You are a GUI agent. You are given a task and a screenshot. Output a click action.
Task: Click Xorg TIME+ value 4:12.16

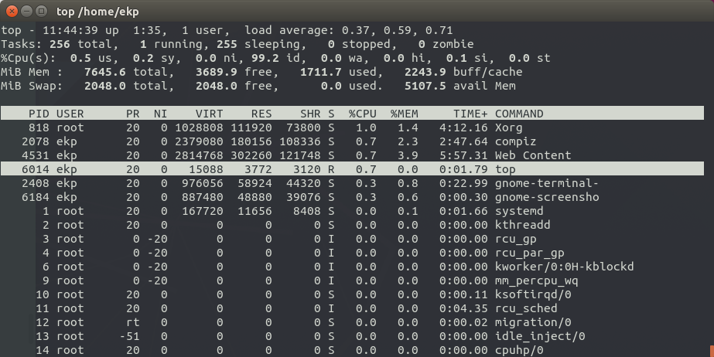(x=463, y=127)
